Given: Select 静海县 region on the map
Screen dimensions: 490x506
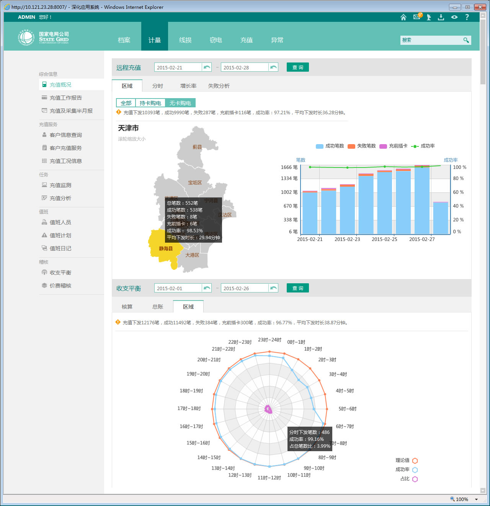Looking at the screenshot, I should [x=166, y=248].
